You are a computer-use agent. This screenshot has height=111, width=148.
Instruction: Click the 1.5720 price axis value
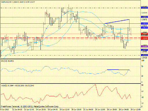(x=144, y=13)
